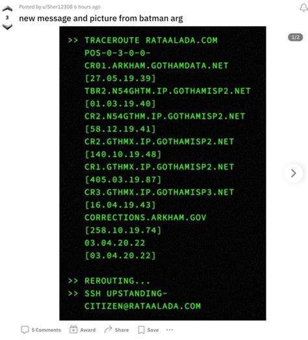Click the CITIZEN@RATAALADA.COM line in the image
The image size is (308, 340).
pyautogui.click(x=142, y=306)
